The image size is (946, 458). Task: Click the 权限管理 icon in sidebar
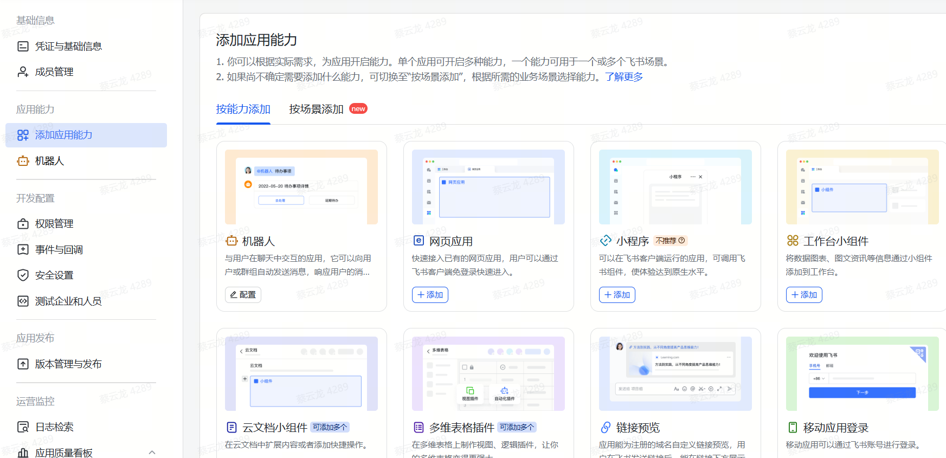23,224
